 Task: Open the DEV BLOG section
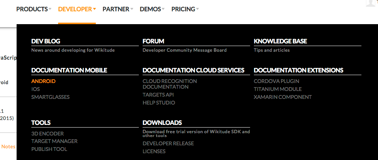pos(46,41)
